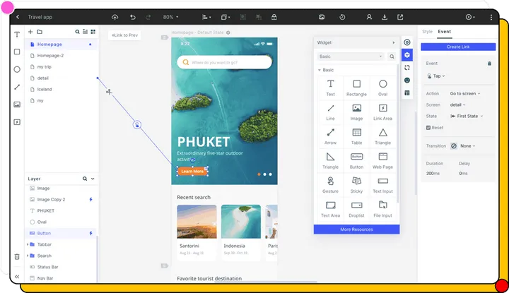Select the Image tool in left toolbar
The image size is (509, 293).
[x=17, y=104]
